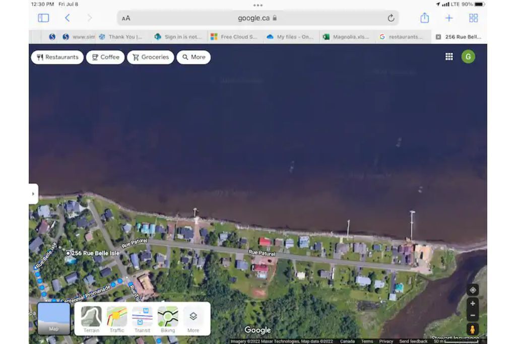Zoom in on the map
516x344 pixels.
click(x=473, y=304)
